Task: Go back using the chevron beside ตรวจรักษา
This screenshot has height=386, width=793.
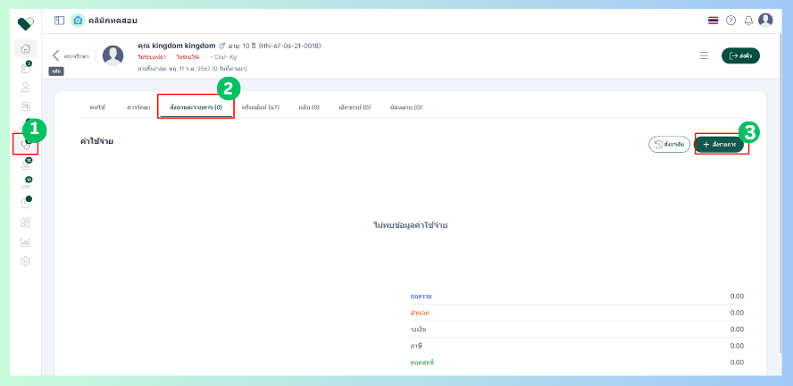Action: (x=55, y=55)
